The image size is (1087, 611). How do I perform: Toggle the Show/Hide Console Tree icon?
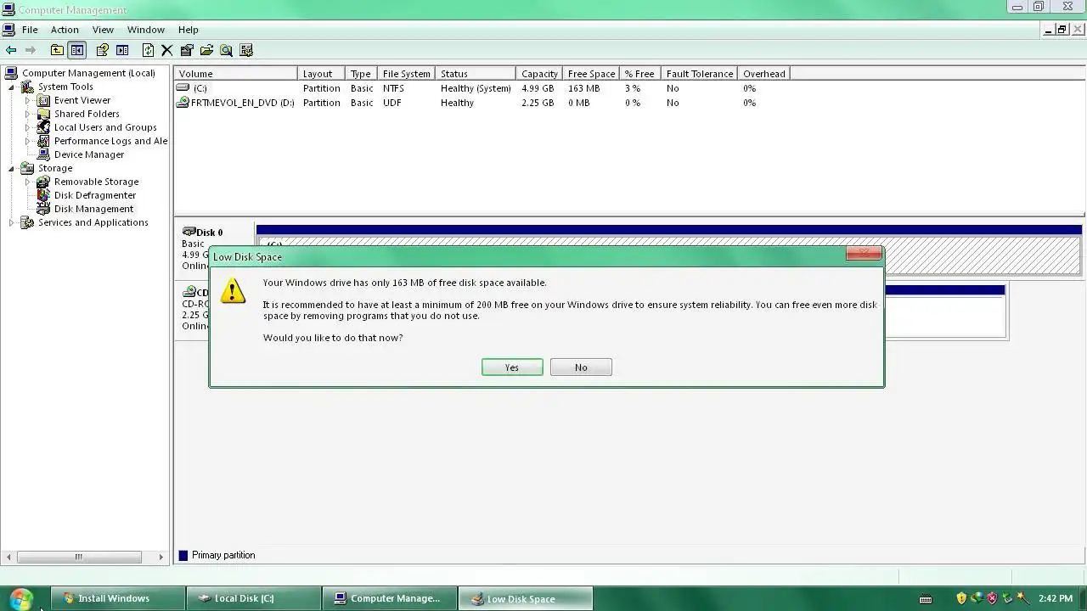(77, 51)
